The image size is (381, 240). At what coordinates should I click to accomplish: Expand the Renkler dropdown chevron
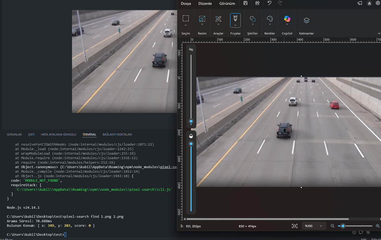click(x=270, y=24)
